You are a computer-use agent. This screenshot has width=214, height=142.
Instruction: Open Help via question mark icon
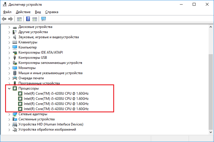pos(28,19)
